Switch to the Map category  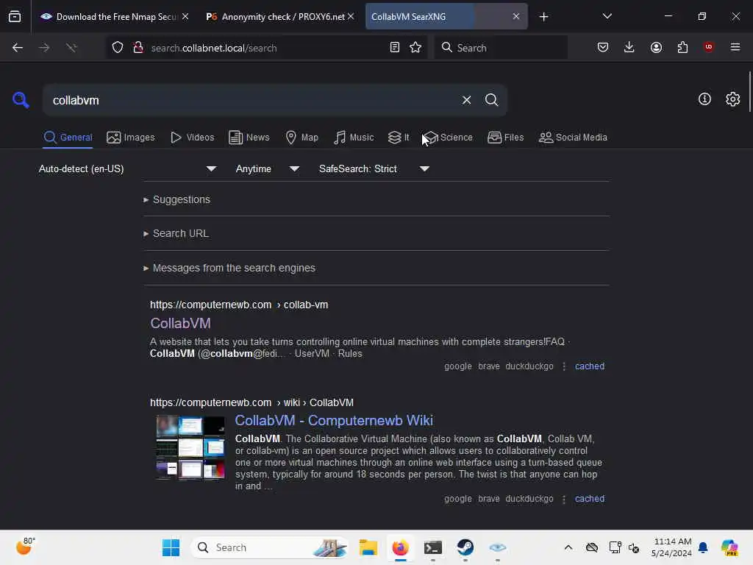click(301, 138)
